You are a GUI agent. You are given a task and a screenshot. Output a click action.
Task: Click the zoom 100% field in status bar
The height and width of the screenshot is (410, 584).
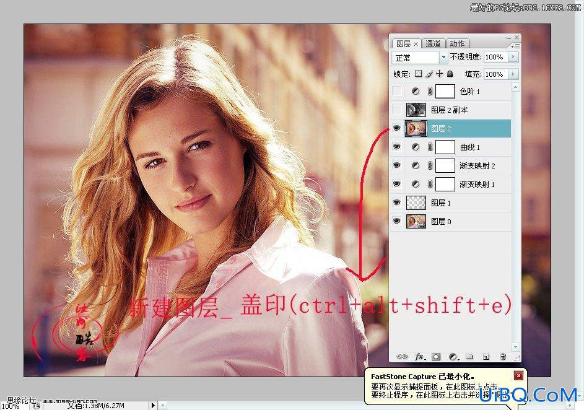pos(14,406)
